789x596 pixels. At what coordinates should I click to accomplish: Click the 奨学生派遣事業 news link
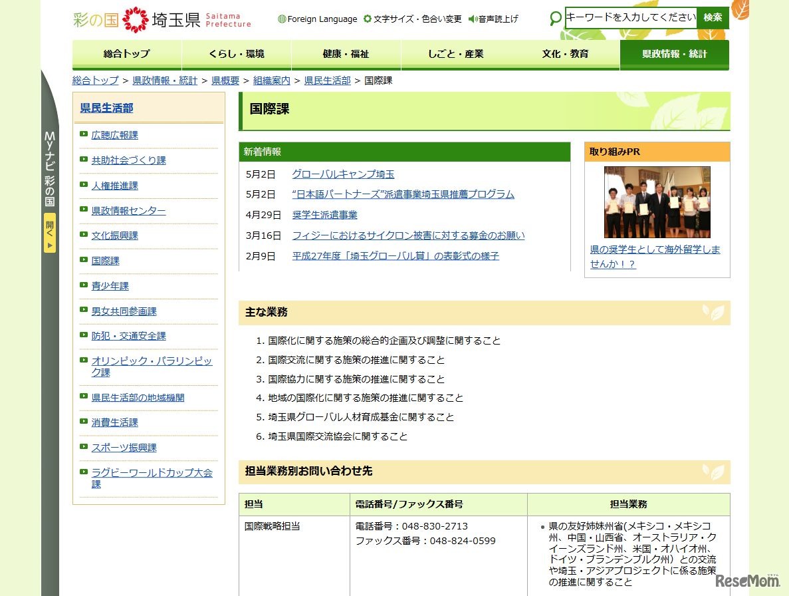[324, 215]
